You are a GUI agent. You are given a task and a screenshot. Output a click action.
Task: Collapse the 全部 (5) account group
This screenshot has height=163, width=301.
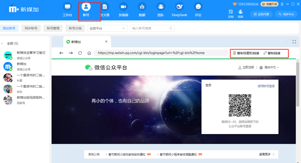point(2,43)
